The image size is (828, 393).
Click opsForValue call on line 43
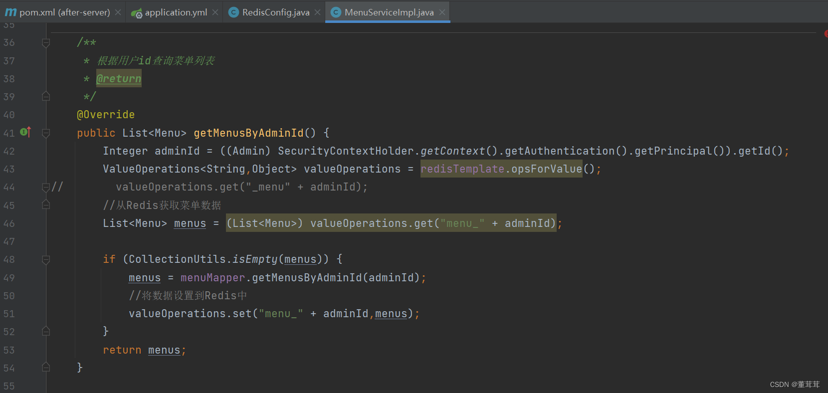click(547, 169)
